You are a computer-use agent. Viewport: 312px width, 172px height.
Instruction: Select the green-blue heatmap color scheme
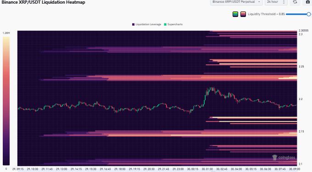pos(235,14)
